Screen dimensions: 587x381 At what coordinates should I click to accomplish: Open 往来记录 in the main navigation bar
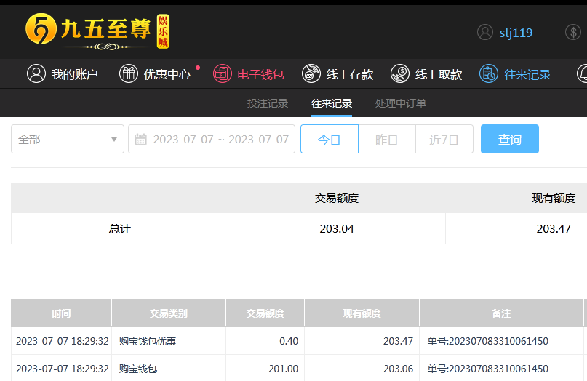point(527,74)
